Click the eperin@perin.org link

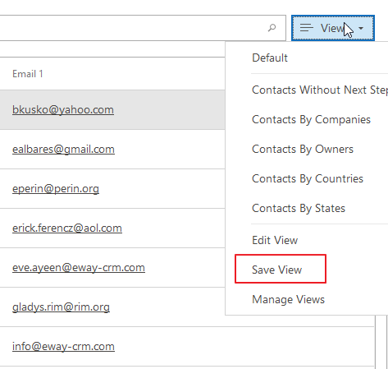tap(56, 188)
